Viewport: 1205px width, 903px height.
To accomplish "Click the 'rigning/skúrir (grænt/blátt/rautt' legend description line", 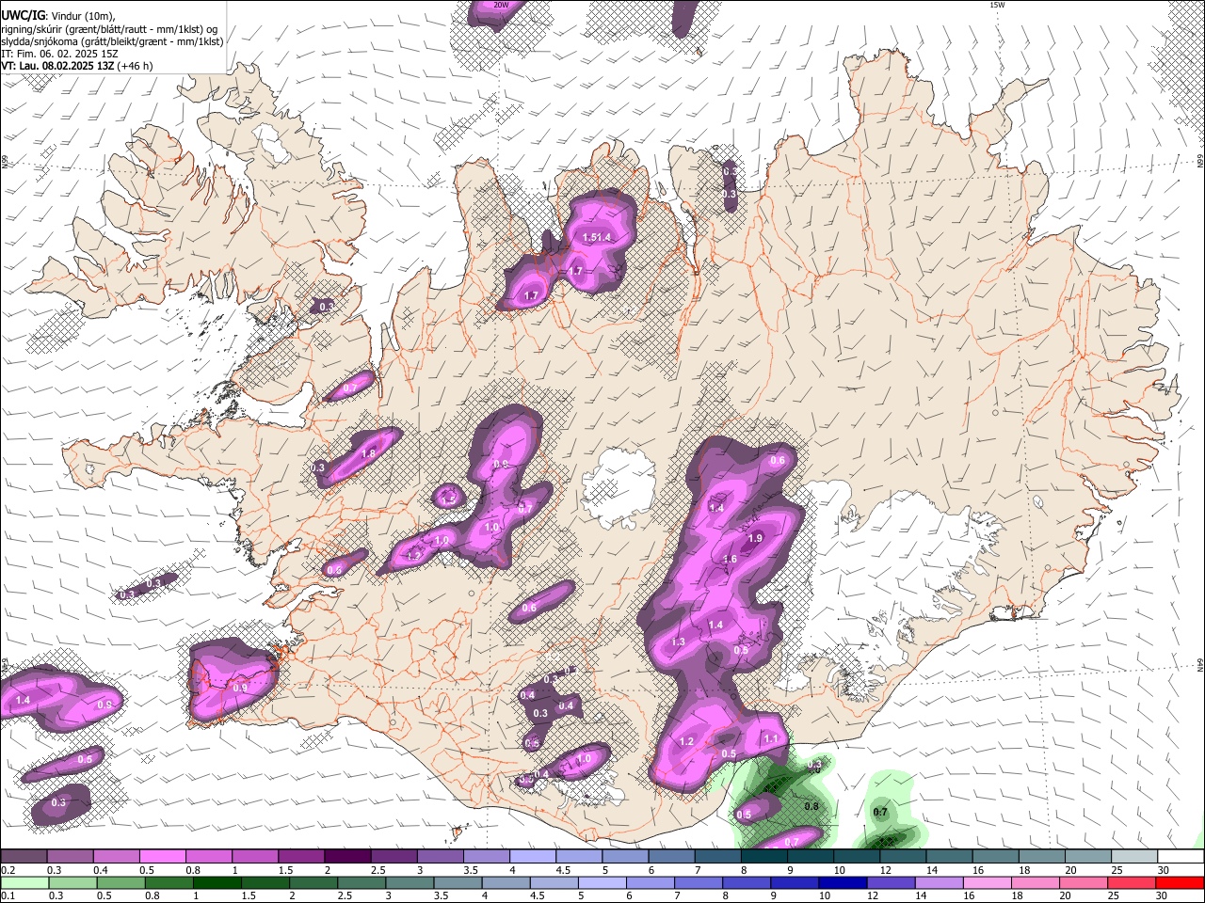I will tap(109, 29).
